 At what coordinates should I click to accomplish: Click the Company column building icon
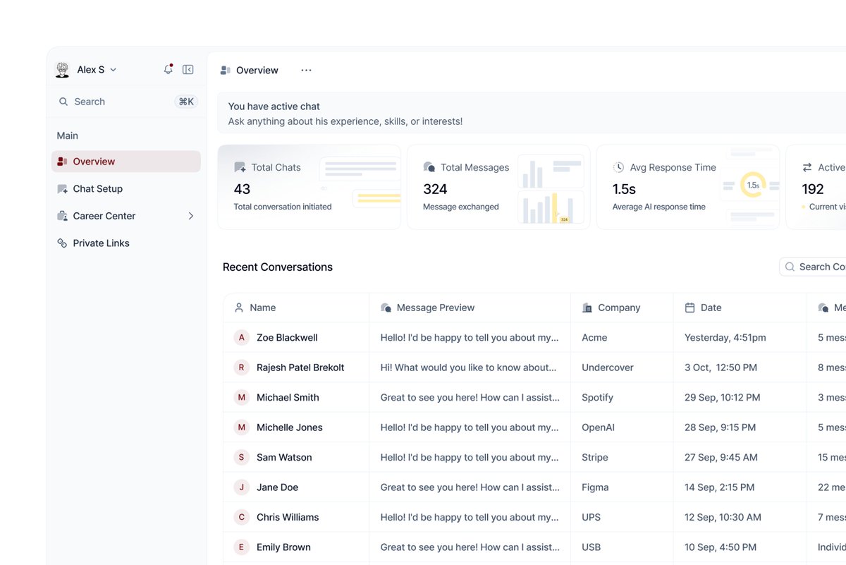[x=587, y=308]
